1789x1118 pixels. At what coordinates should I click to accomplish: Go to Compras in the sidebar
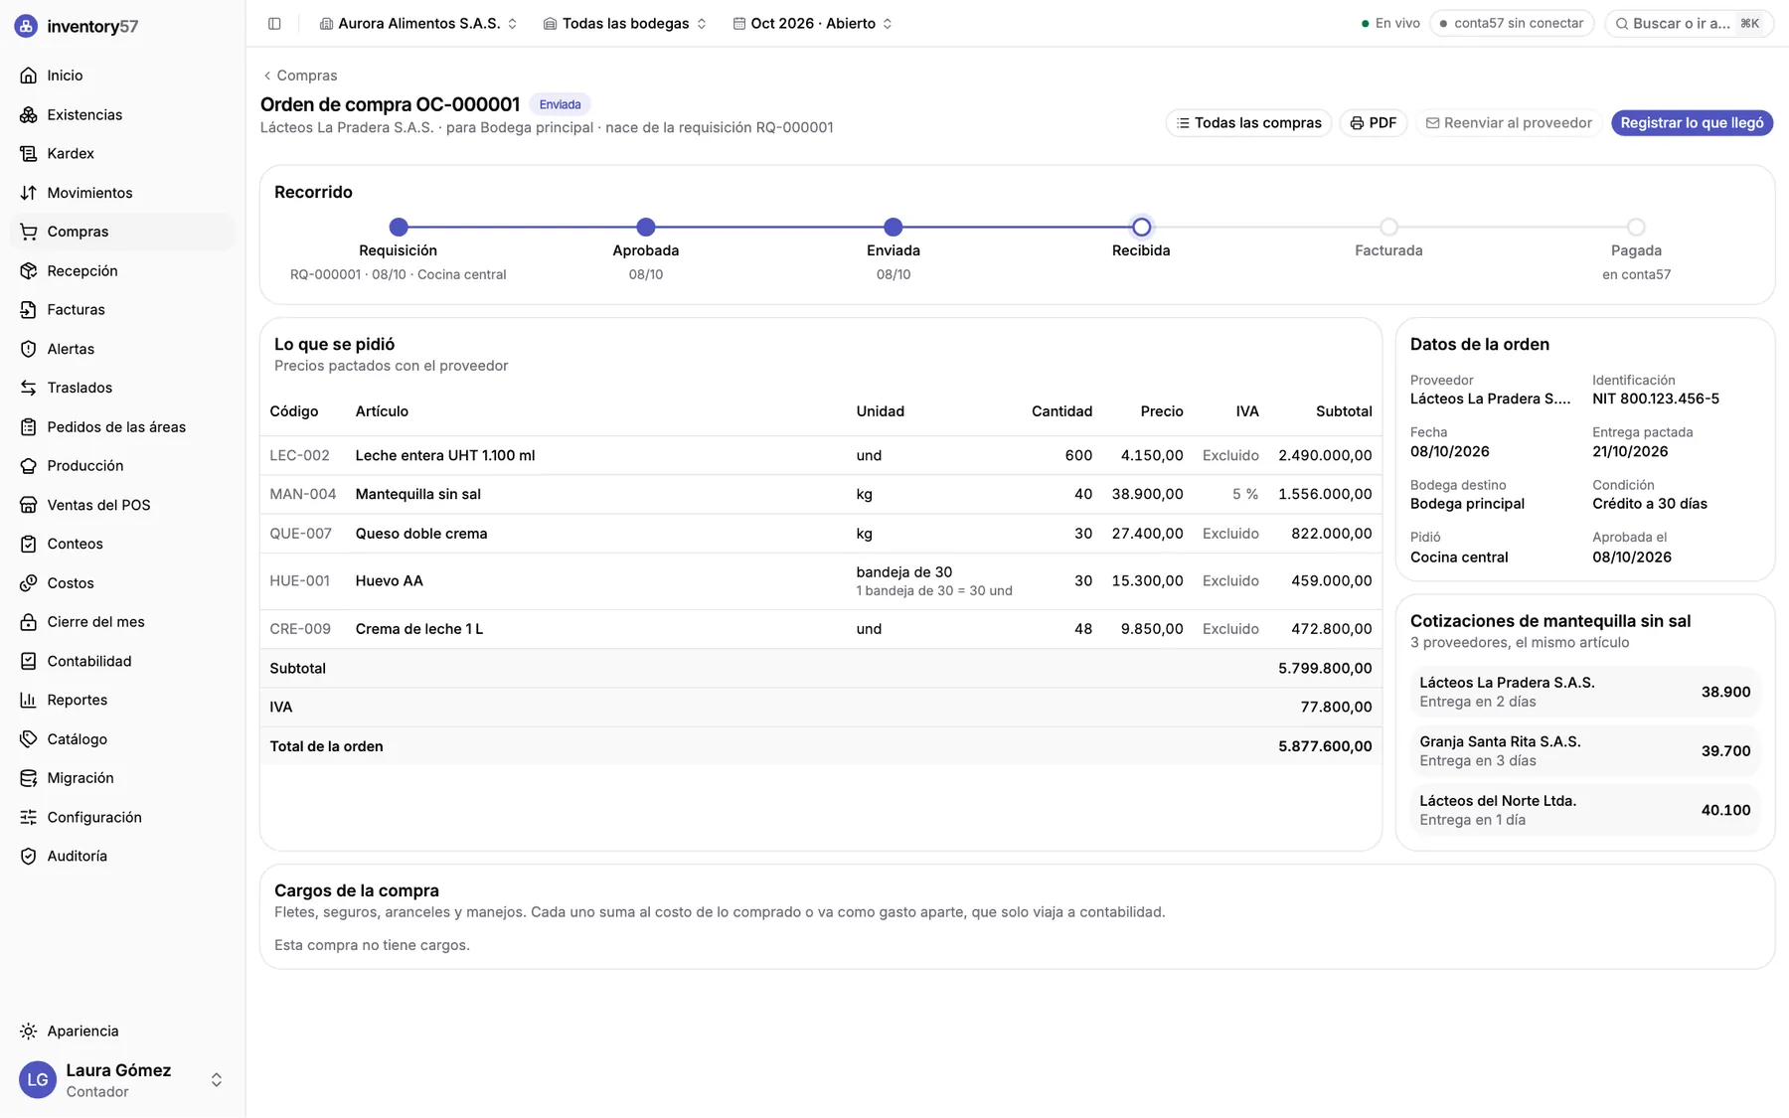click(122, 232)
